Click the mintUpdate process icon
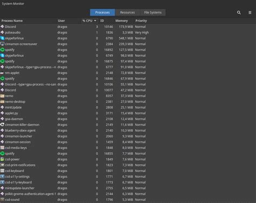The width and height of the screenshot is (256, 203). pyautogui.click(x=2, y=107)
